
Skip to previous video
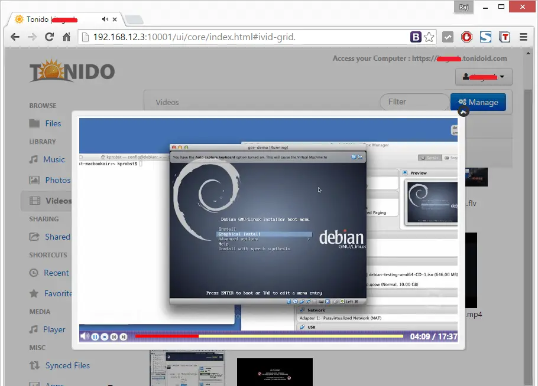(114, 337)
